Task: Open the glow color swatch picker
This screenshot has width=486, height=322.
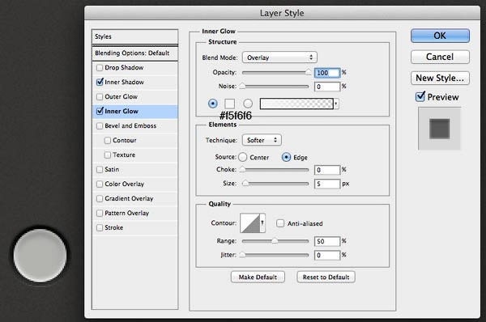Action: point(230,104)
